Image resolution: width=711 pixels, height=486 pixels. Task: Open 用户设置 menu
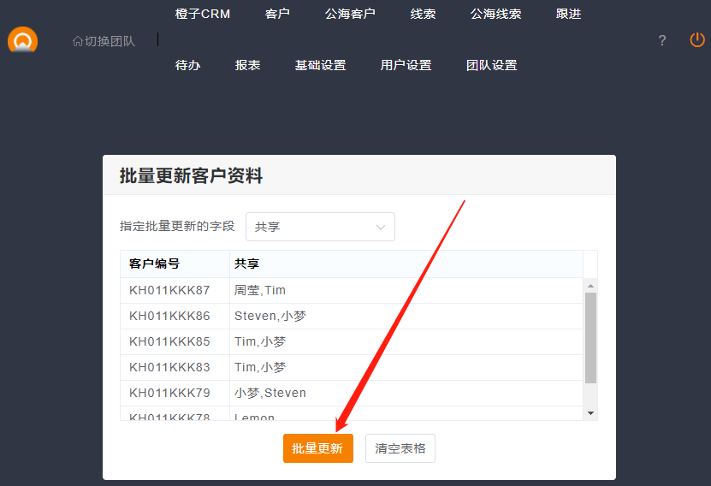click(406, 65)
